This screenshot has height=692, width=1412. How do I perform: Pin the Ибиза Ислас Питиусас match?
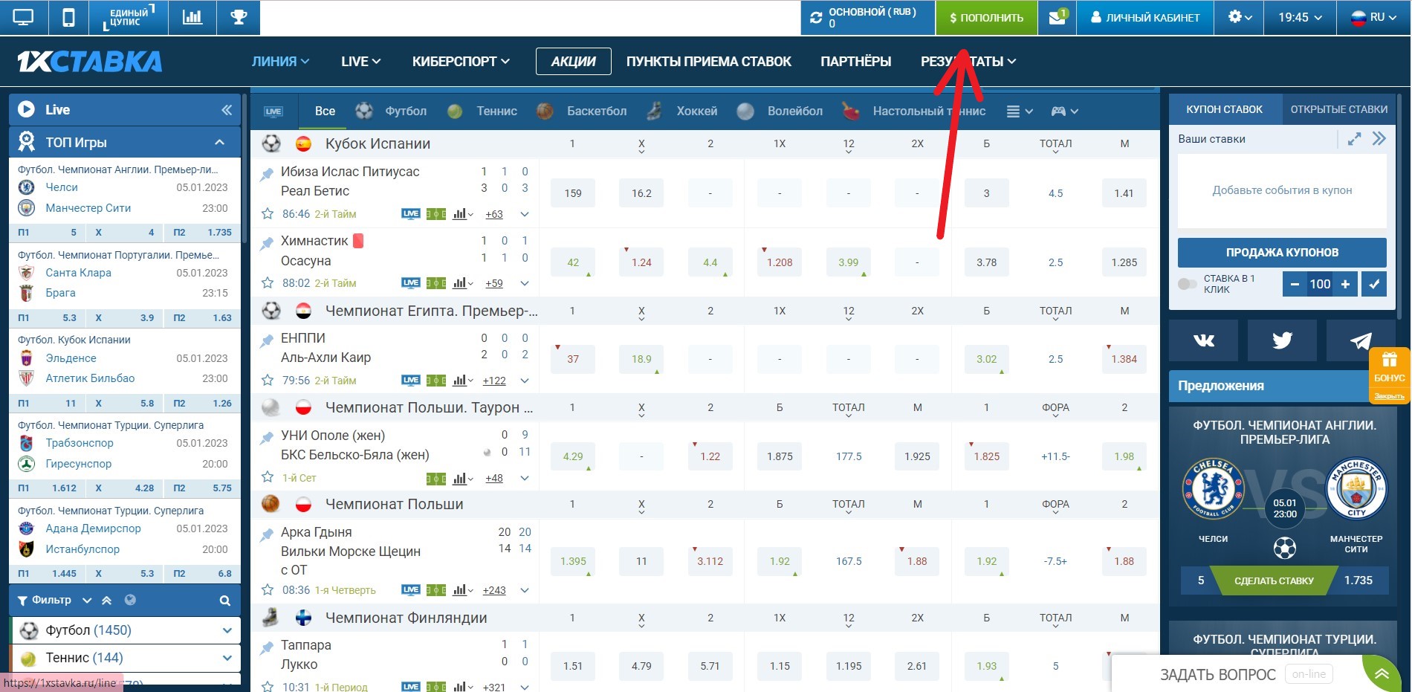(266, 175)
